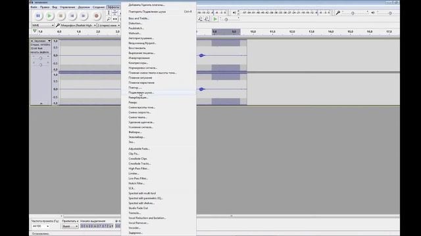Screen dimensions: 421x236
Task: Click the green Play-at-speed button
Action: click(215, 19)
